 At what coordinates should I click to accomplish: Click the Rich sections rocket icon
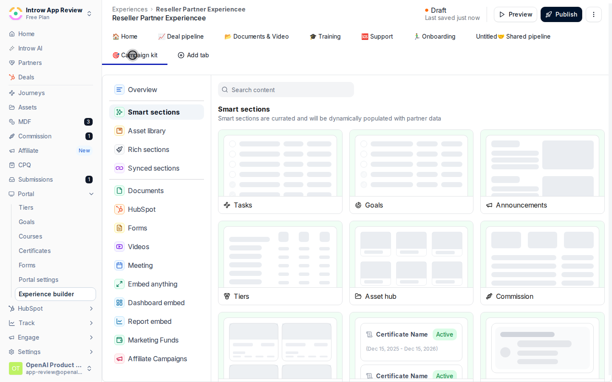coord(119,149)
